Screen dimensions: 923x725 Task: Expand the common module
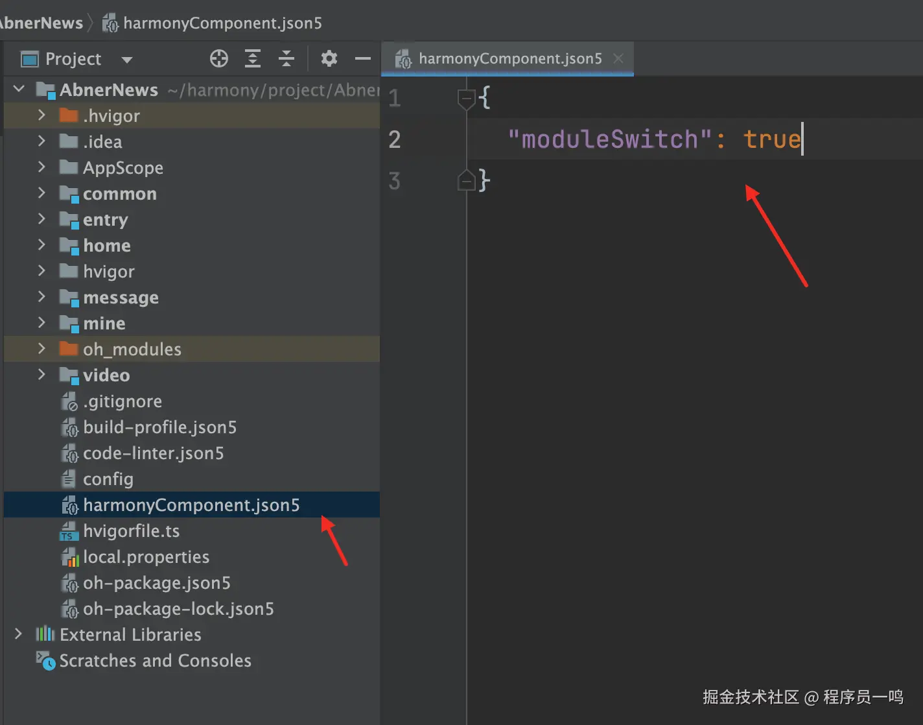click(41, 193)
